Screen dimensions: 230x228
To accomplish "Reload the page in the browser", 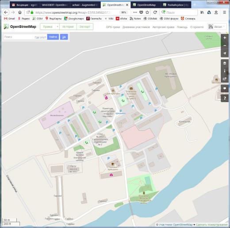I will pos(155,12).
